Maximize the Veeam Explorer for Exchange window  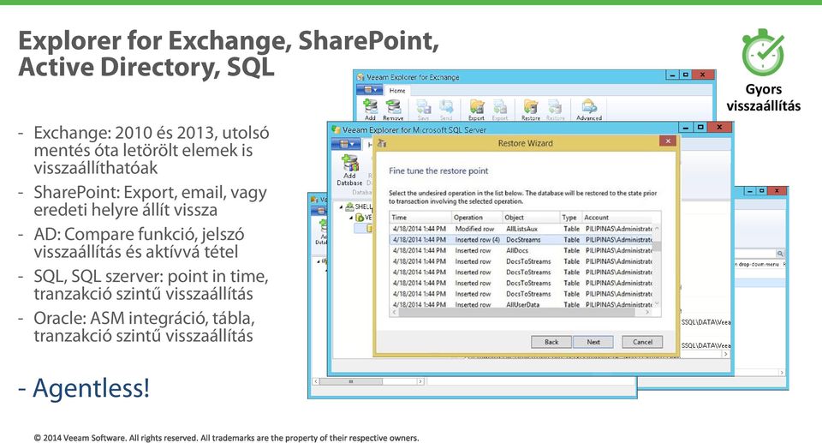pos(685,75)
